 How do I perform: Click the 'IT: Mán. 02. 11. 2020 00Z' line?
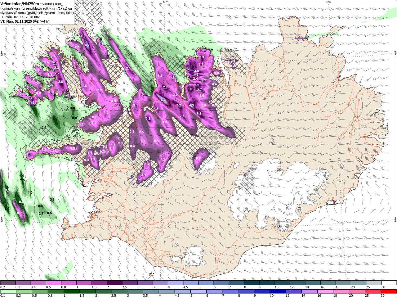[21, 17]
